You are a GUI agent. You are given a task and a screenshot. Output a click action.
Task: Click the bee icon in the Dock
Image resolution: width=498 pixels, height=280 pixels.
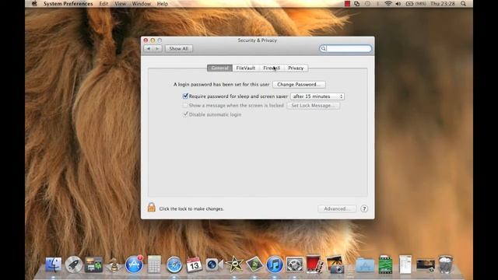coord(114,264)
